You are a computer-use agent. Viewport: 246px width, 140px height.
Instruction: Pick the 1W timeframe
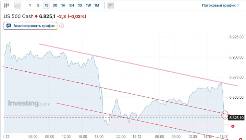coord(88,5)
